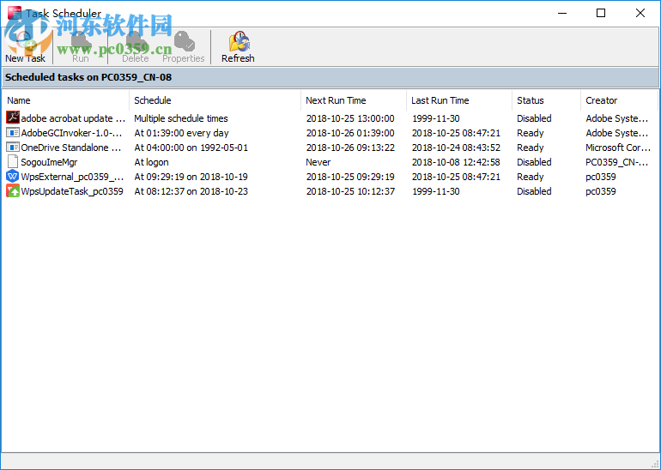This screenshot has height=470, width=661.
Task: Click the Task Scheduler title bar app icon
Action: tap(15, 13)
